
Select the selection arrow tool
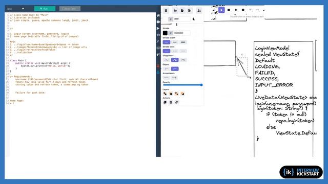[221, 10]
